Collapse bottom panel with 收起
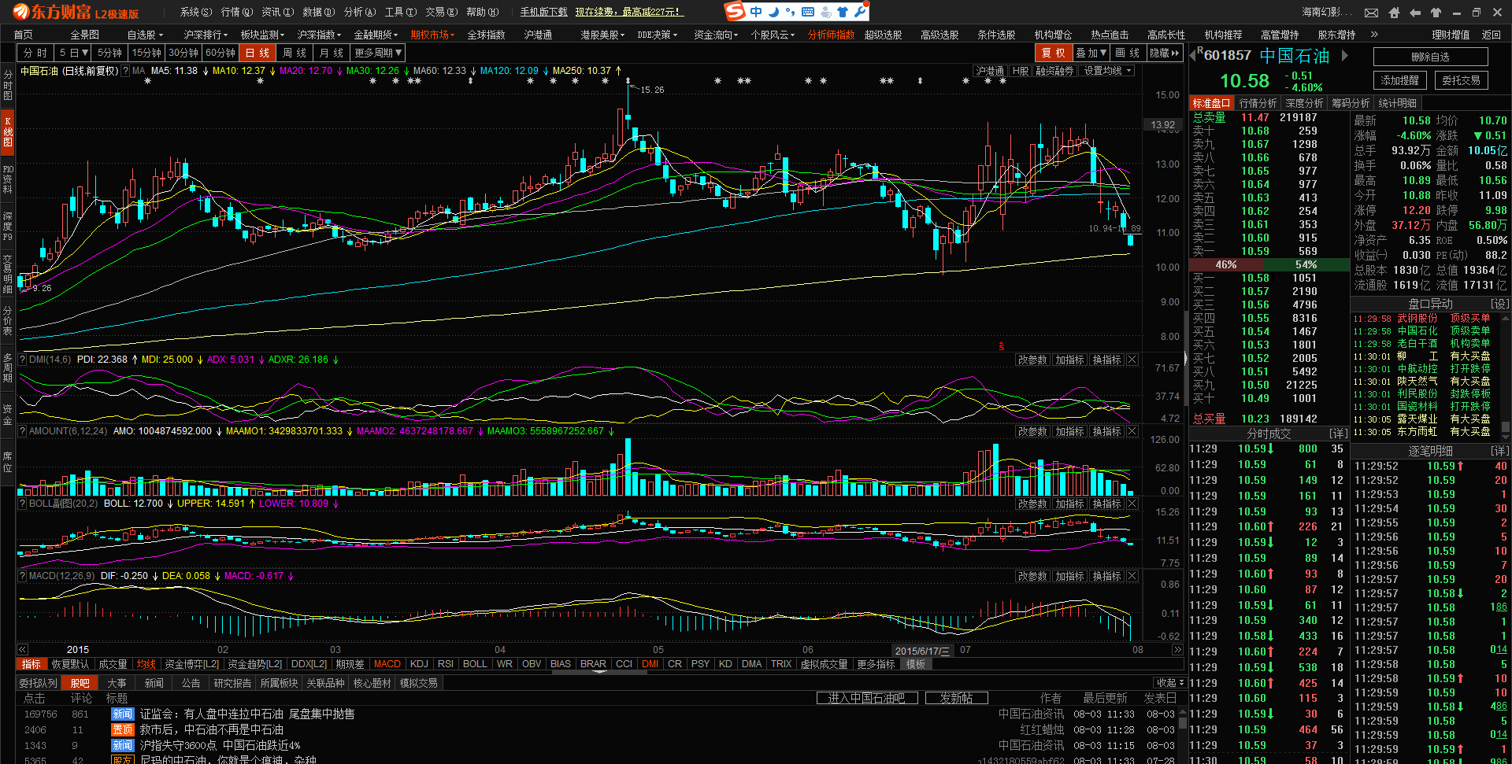Screen dimensions: 1512x764 [x=1170, y=683]
